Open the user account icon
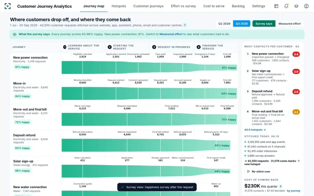314x196 pixels. (306, 6)
